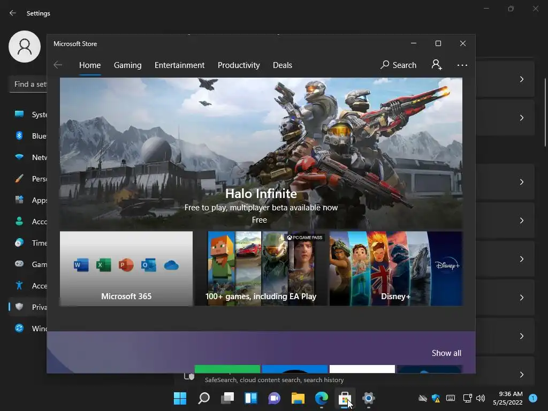Image resolution: width=548 pixels, height=411 pixels.
Task: Select the Gaming controller icon in Settings
Action: [19, 264]
